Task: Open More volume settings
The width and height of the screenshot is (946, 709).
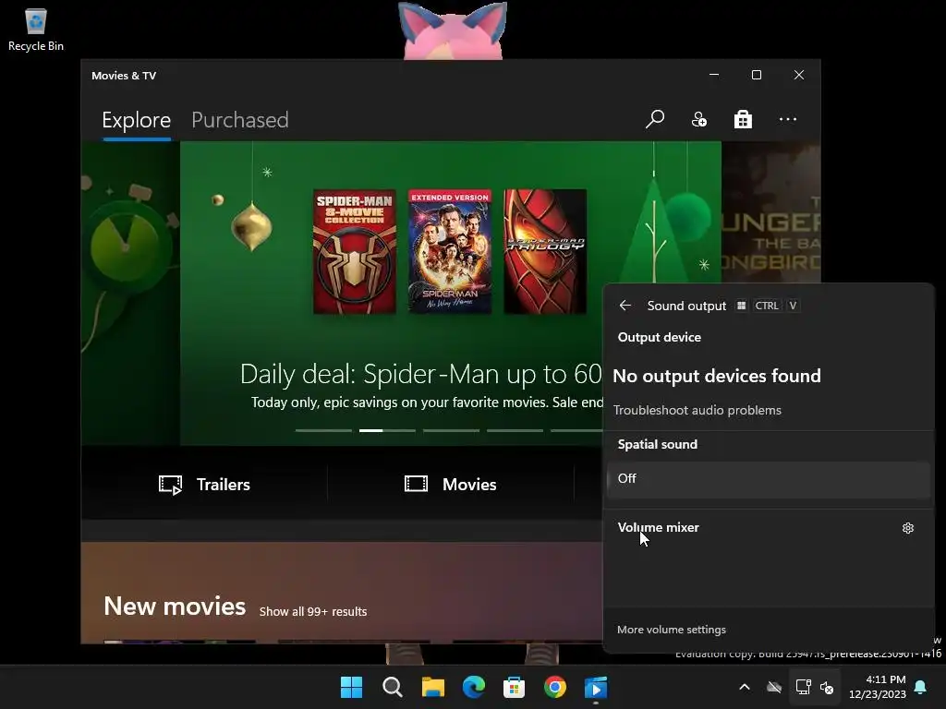Action: [672, 630]
